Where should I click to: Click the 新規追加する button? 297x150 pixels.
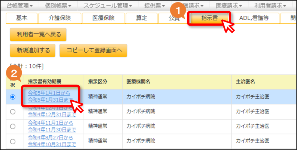33,50
